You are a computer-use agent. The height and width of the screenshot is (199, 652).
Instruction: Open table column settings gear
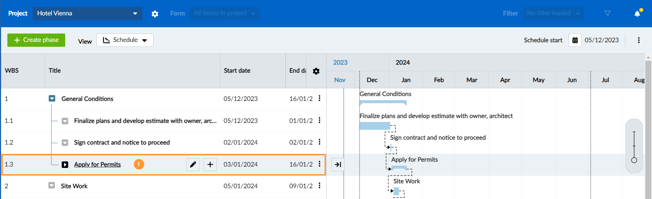point(316,71)
